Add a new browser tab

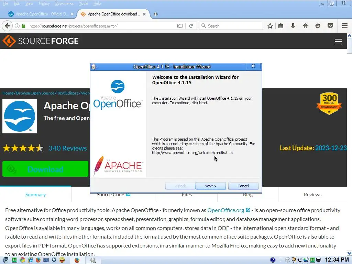pos(156,14)
